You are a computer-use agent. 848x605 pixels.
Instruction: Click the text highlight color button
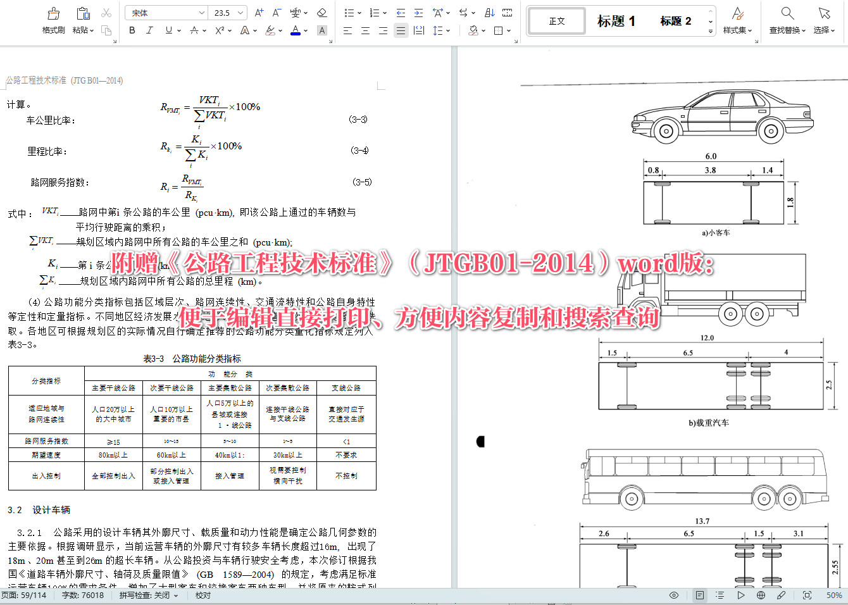[270, 30]
